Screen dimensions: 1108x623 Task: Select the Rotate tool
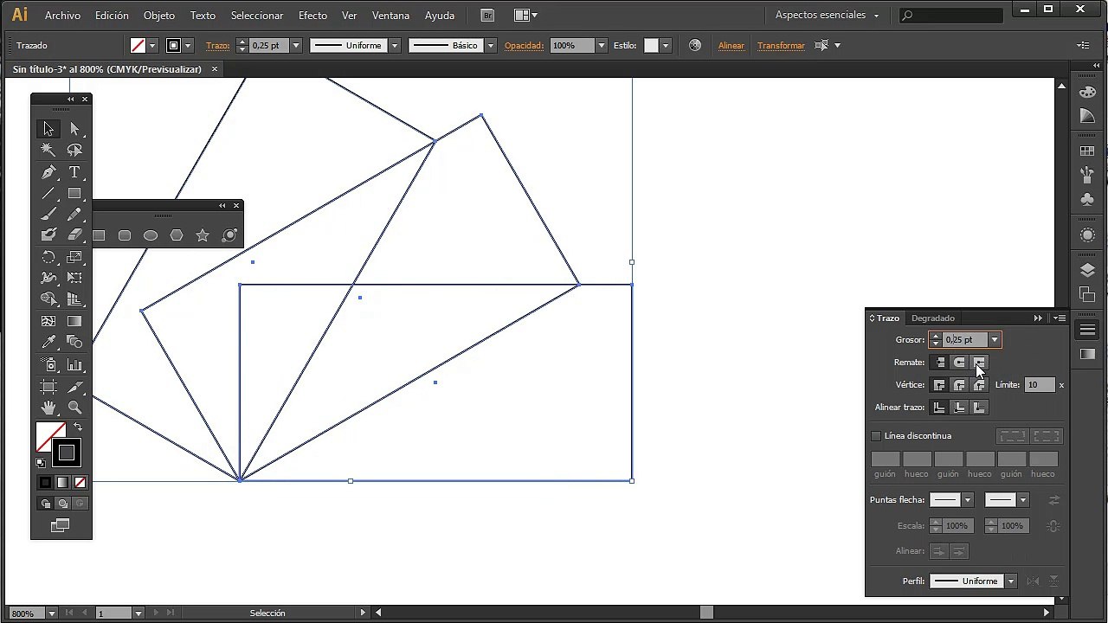(x=48, y=257)
